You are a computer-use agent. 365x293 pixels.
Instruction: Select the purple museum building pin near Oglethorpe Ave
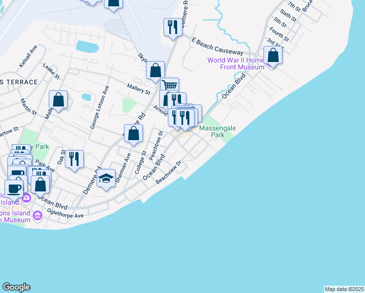point(38,214)
